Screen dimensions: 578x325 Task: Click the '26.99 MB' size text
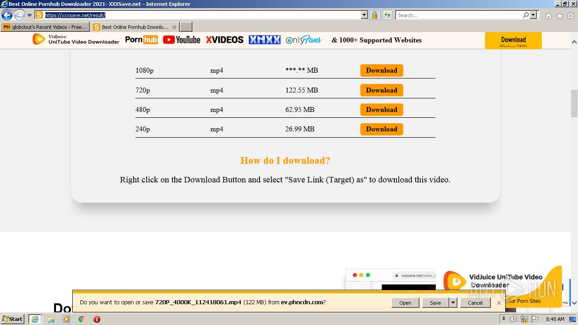[x=300, y=129]
